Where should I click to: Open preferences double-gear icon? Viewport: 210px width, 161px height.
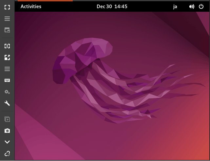(7, 92)
